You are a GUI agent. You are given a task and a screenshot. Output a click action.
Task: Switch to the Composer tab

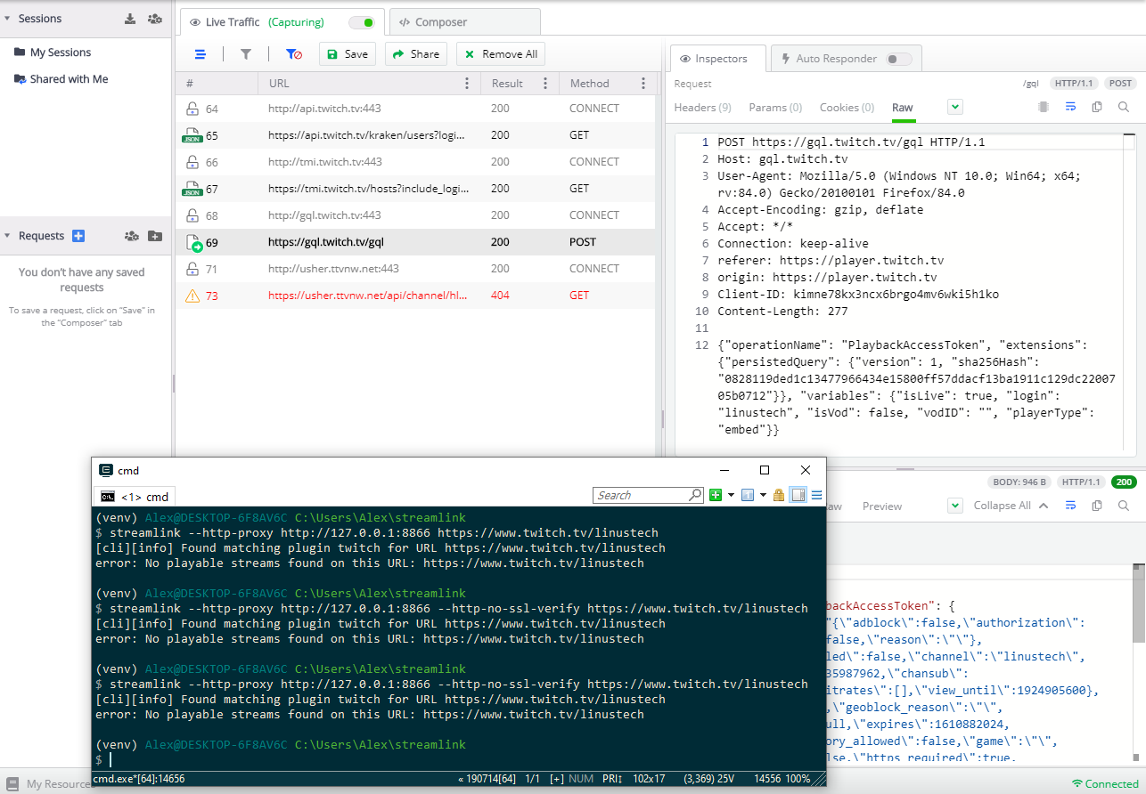[x=464, y=22]
